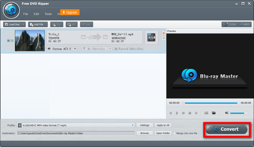
Task: Expand the Load Disc dropdown arrow
Action: point(24,25)
